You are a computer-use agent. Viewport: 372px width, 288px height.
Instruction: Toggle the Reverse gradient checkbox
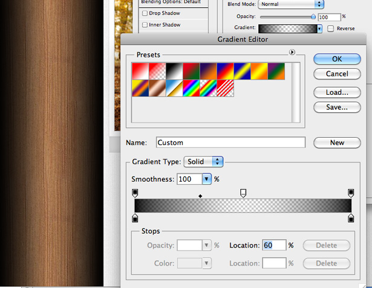click(330, 28)
